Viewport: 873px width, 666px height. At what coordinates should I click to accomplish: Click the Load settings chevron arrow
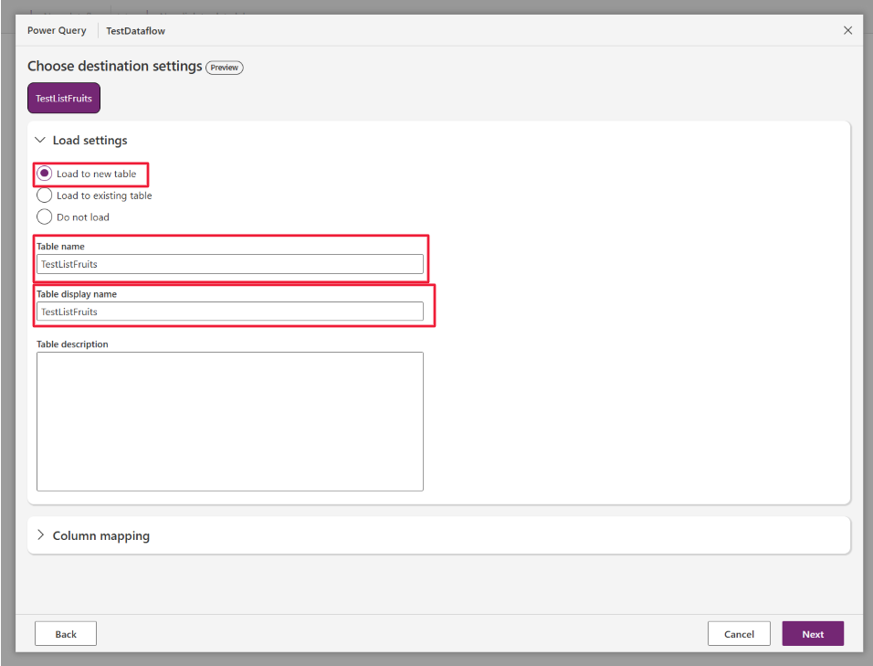[x=40, y=140]
